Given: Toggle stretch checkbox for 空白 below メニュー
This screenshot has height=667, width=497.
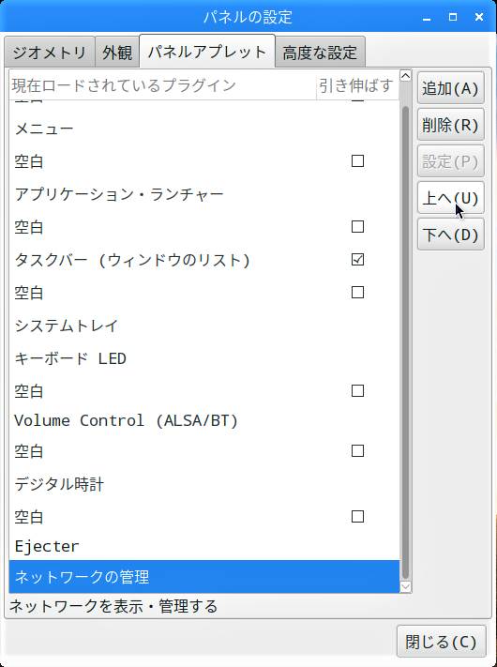Looking at the screenshot, I should pyautogui.click(x=357, y=161).
